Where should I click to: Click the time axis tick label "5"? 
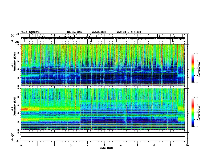pos(104,145)
